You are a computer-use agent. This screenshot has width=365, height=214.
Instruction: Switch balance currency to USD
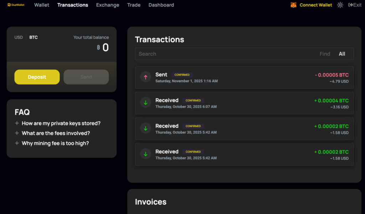(x=19, y=37)
